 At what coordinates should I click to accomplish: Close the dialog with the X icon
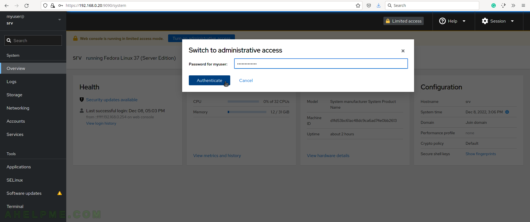coord(403,51)
